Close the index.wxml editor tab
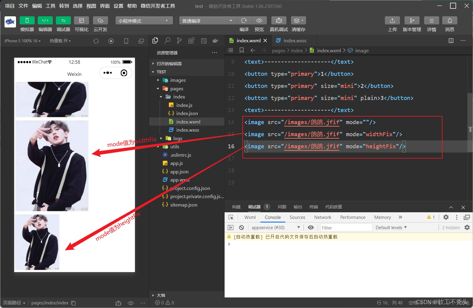The width and height of the screenshot is (473, 308). [x=265, y=40]
